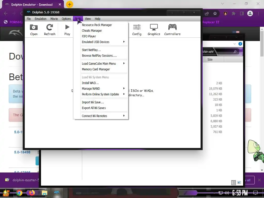Switch Explorer to details view icon
This screenshot has height=198, width=264.
(x=234, y=183)
